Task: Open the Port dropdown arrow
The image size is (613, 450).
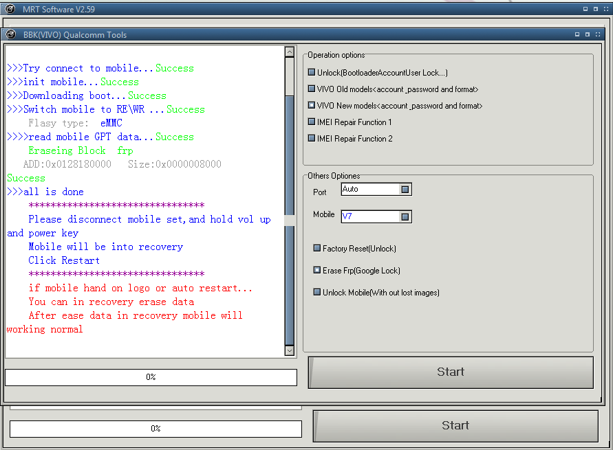Action: (405, 190)
